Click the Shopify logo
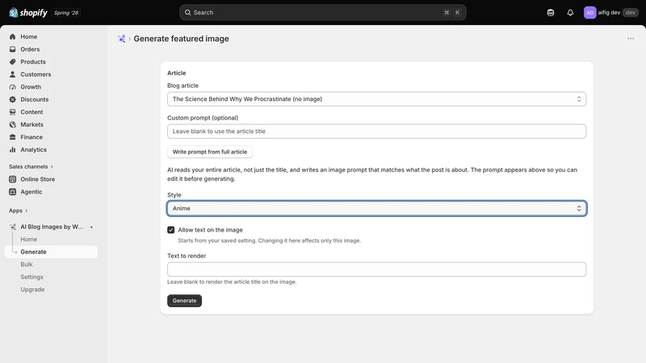 (28, 13)
